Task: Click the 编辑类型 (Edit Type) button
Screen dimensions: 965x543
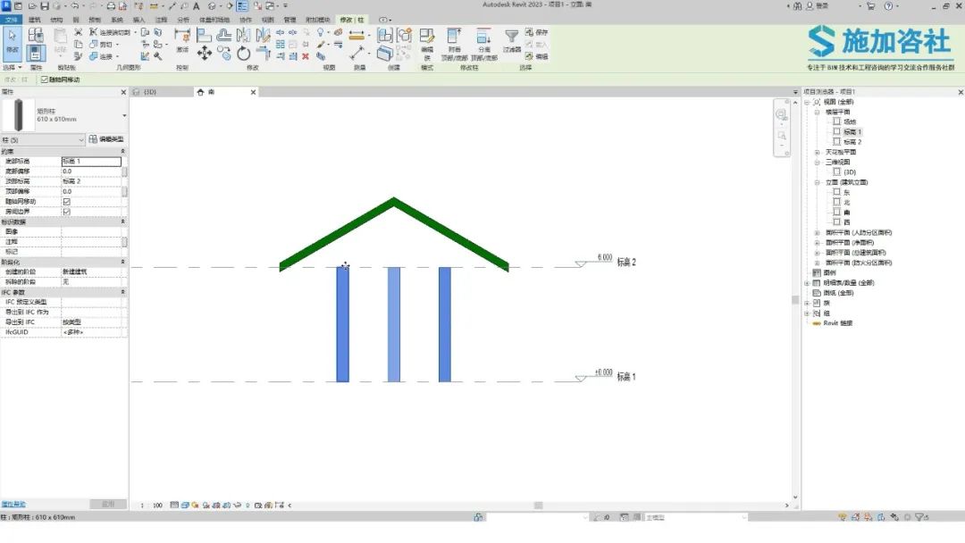Action: tap(105, 139)
